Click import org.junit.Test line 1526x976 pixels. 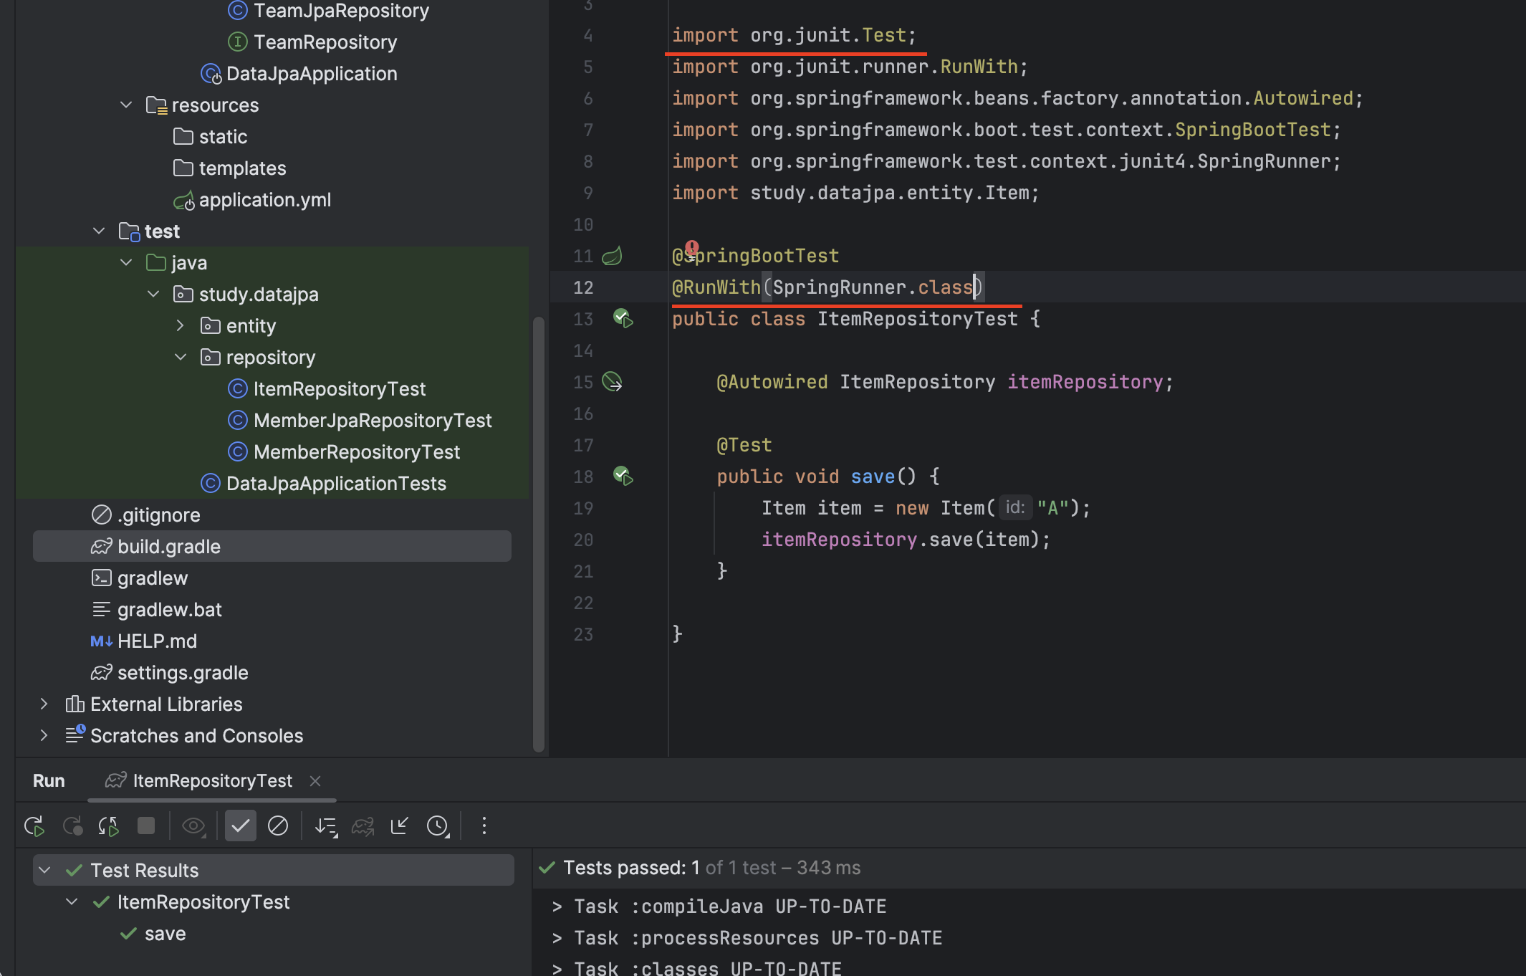794,35
